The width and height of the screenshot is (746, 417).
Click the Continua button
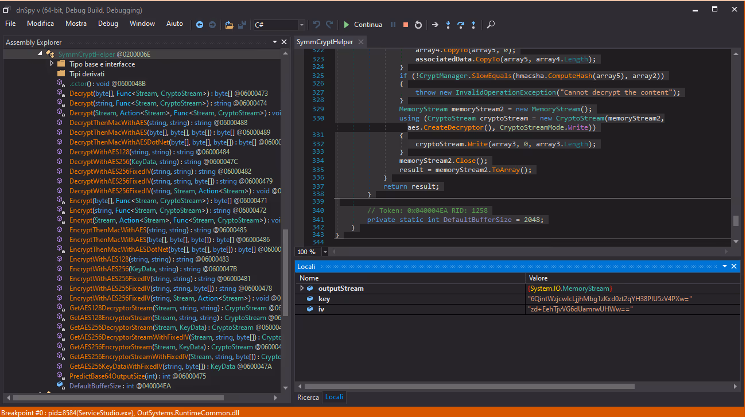click(x=363, y=25)
